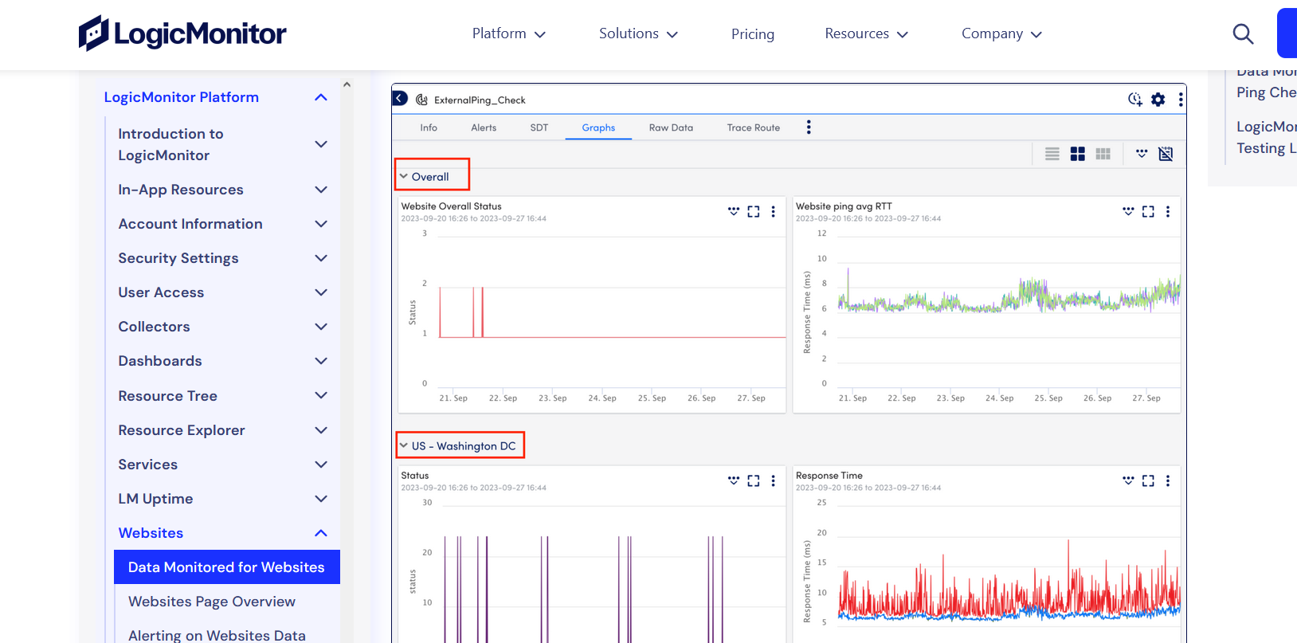Switch graphs to list view layout
1297x643 pixels.
pyautogui.click(x=1052, y=154)
